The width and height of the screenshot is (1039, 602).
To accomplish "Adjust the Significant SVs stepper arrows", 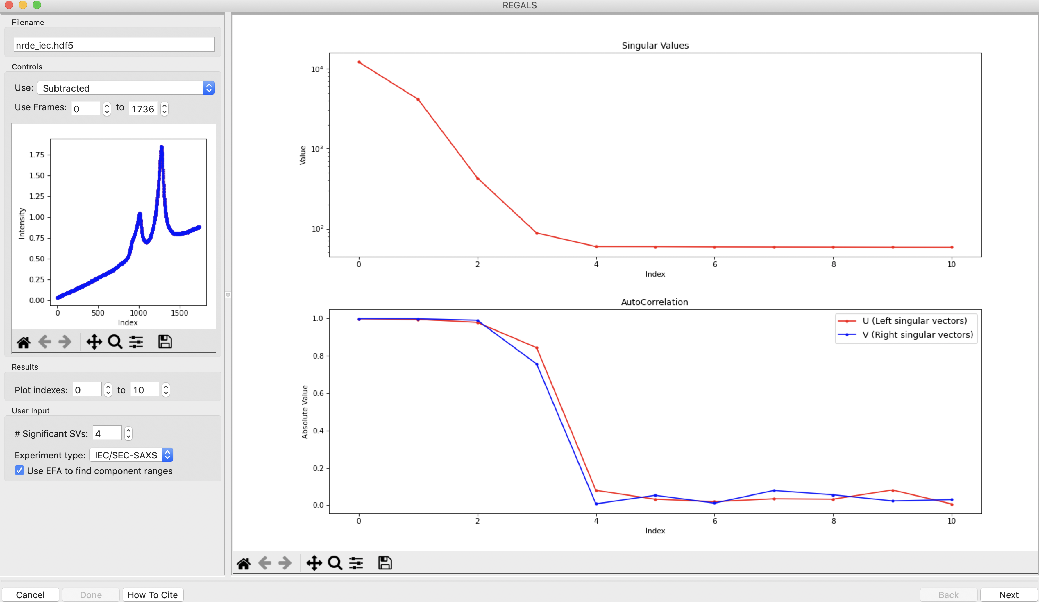I will tap(128, 433).
